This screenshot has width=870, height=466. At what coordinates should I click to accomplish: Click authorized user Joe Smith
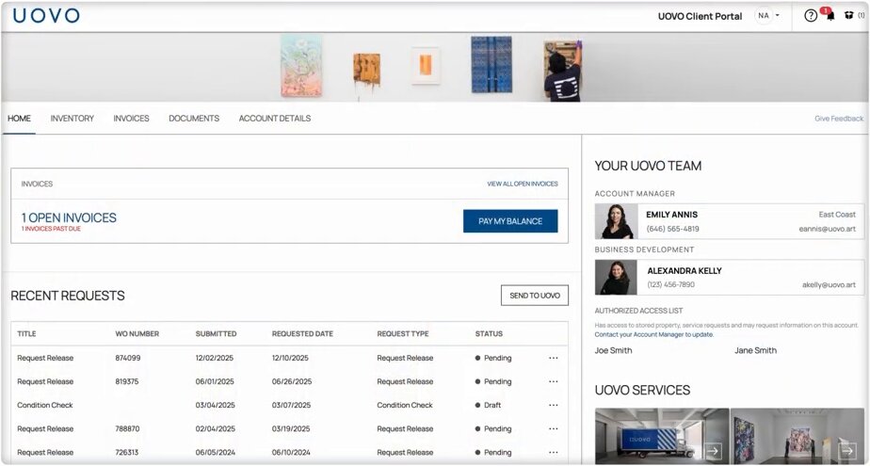tap(613, 350)
